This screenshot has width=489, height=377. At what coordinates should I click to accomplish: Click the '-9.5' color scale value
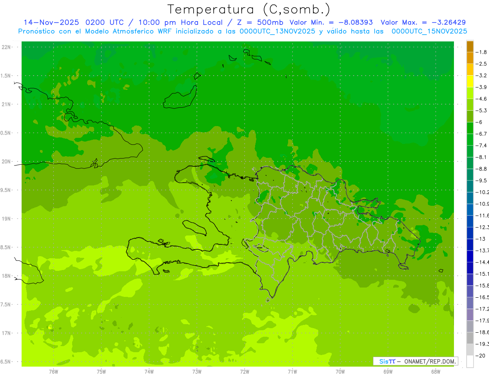pos(481,181)
